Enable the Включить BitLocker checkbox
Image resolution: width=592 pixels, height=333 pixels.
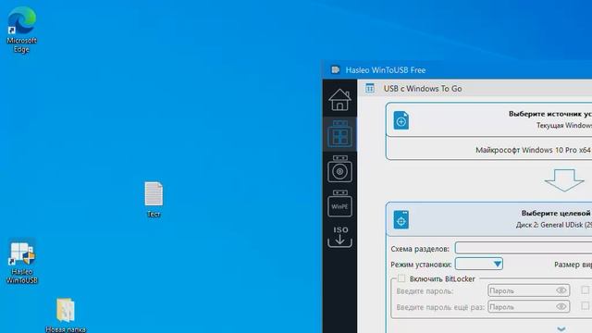pyautogui.click(x=401, y=278)
